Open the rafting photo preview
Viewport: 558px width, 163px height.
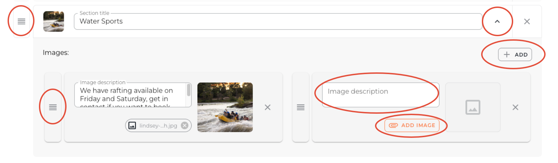(x=225, y=107)
